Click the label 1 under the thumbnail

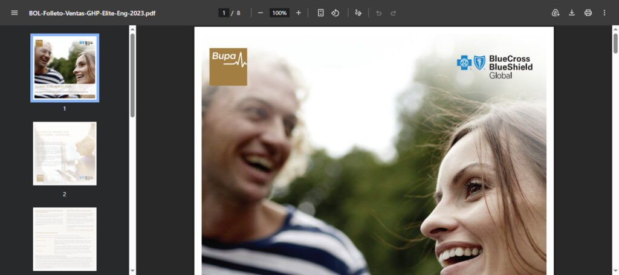coord(65,109)
